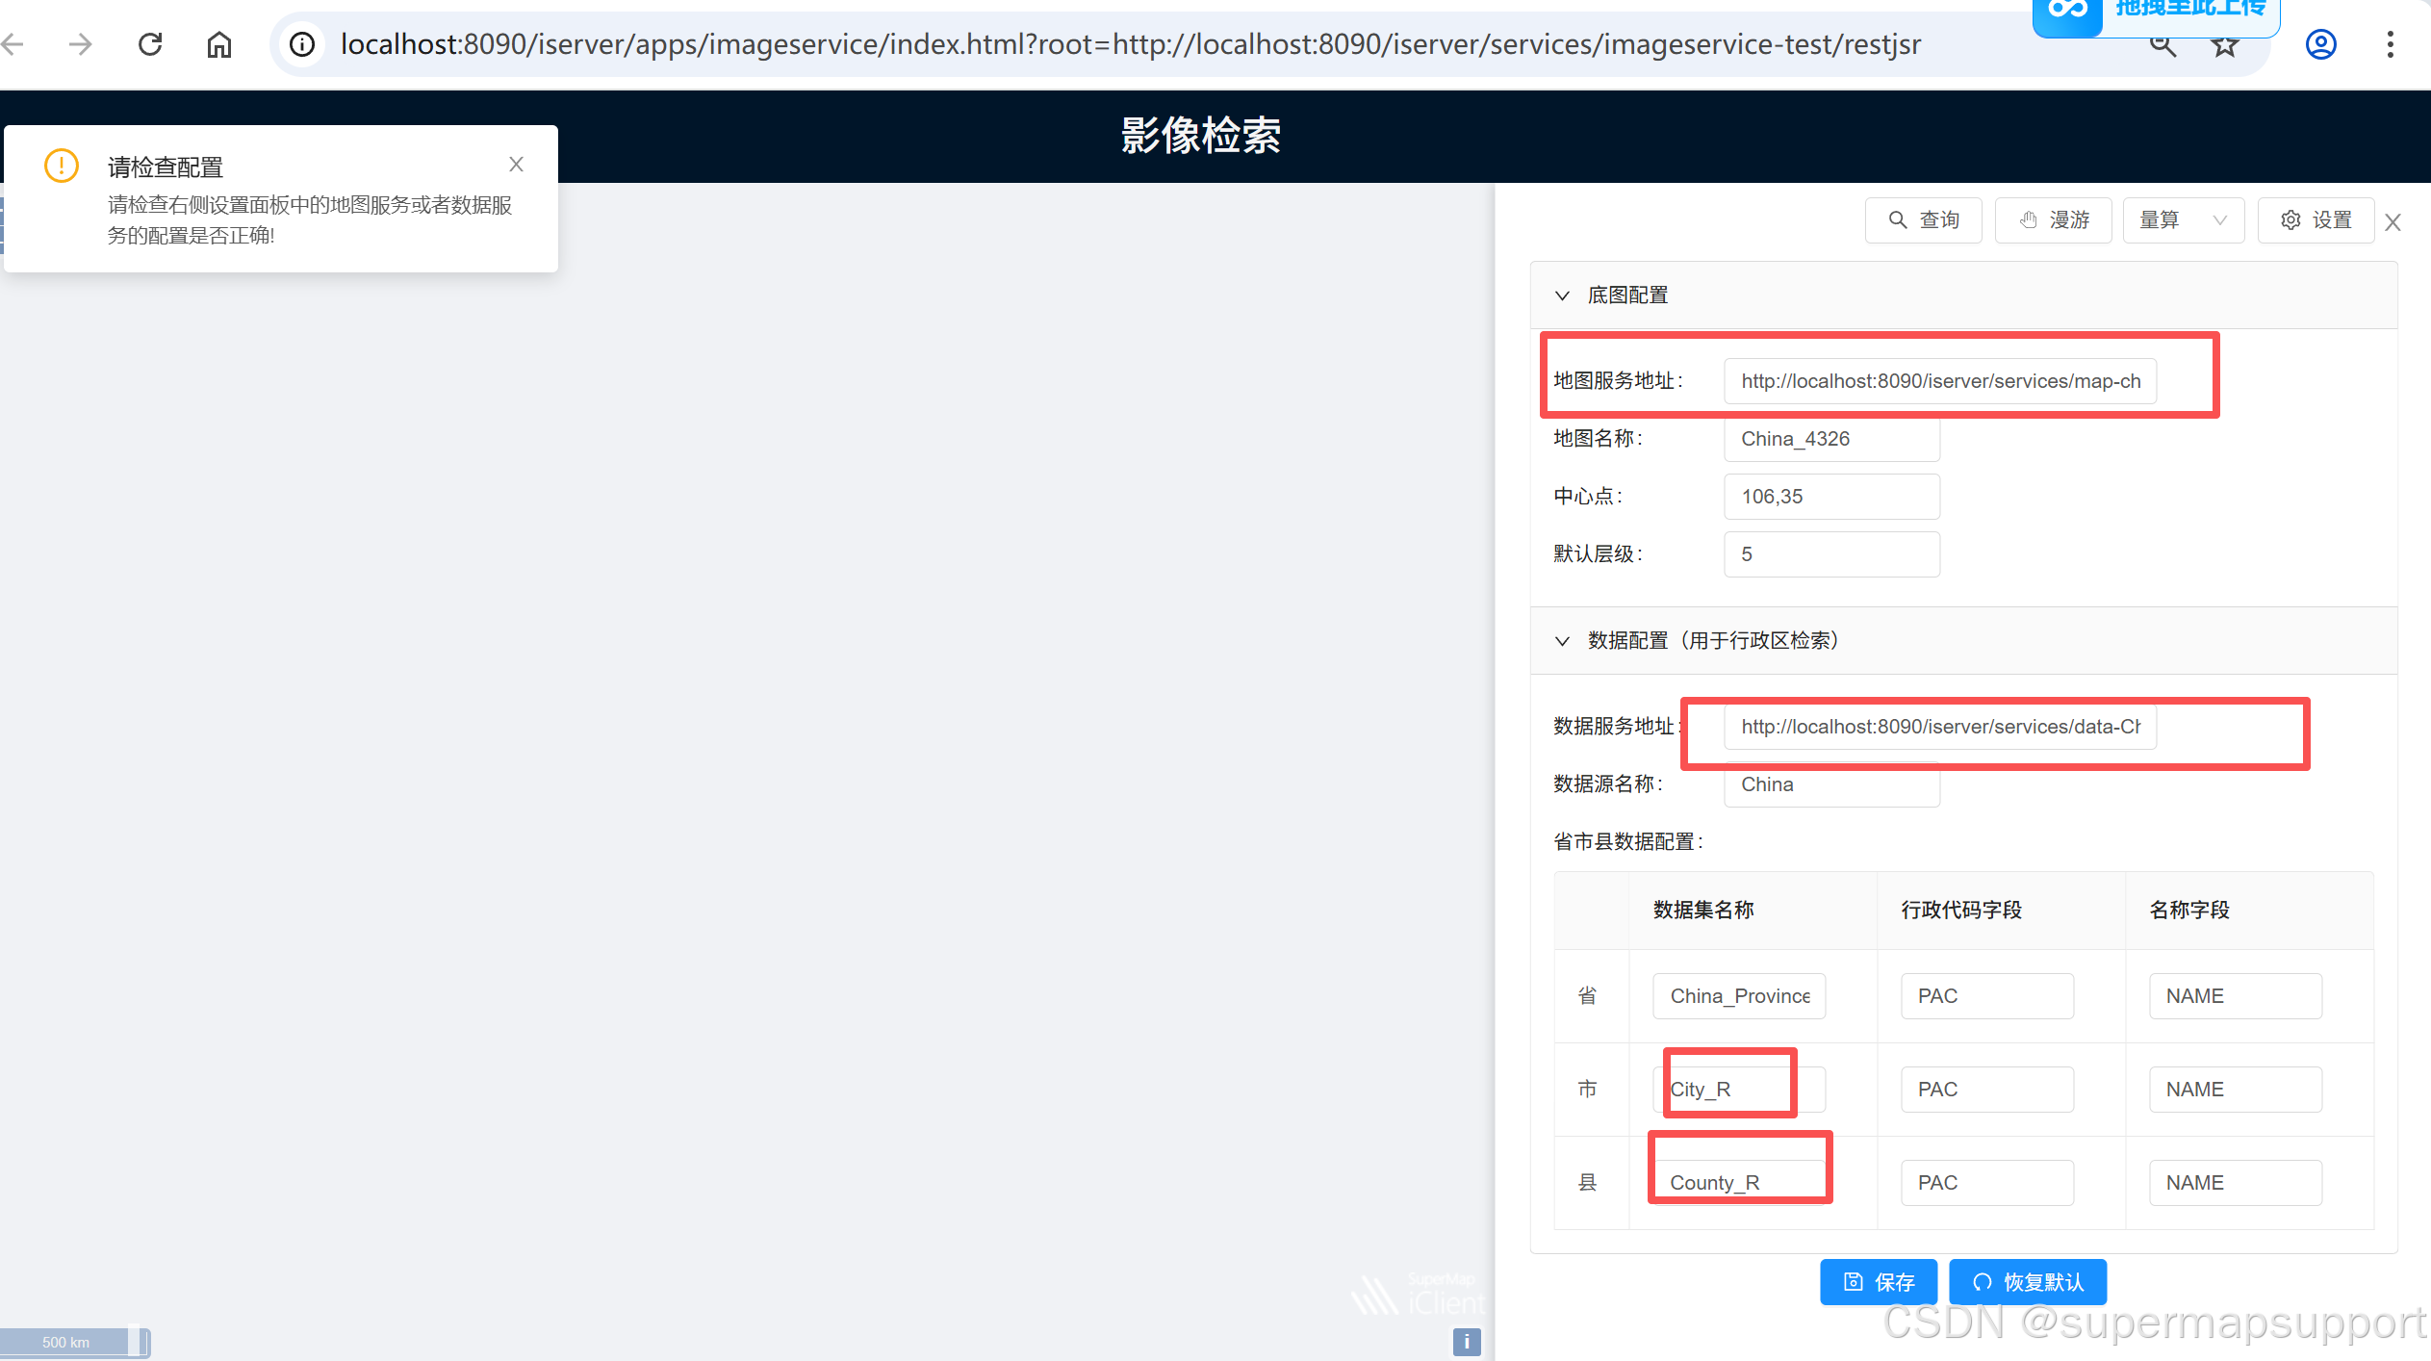The height and width of the screenshot is (1361, 2431).
Task: Click the info icon near the scale bar
Action: pyautogui.click(x=1466, y=1342)
